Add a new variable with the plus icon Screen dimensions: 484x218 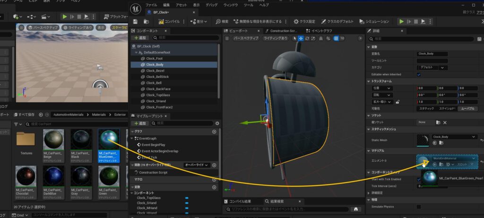click(214, 187)
